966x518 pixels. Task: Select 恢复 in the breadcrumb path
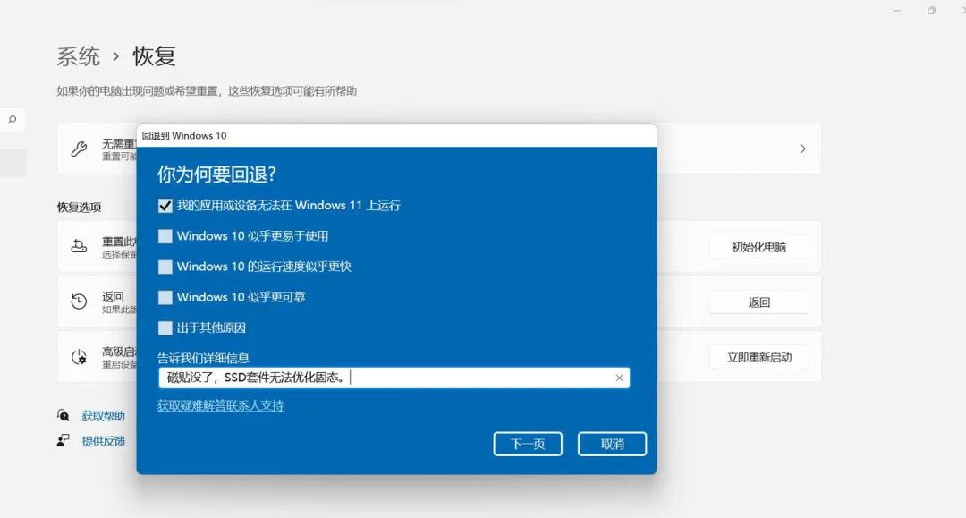tap(153, 55)
